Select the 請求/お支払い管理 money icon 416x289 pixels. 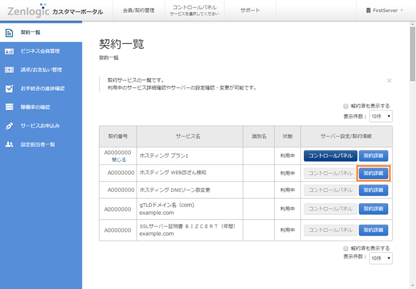(x=9, y=70)
